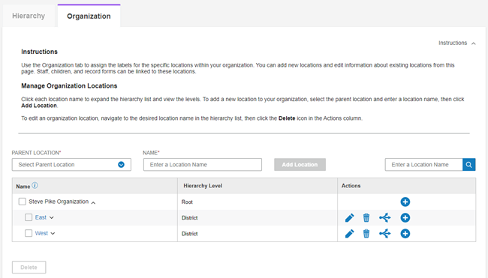Add child location under Steve Pike Organization
Screen dimensions: 488x278
(405, 202)
